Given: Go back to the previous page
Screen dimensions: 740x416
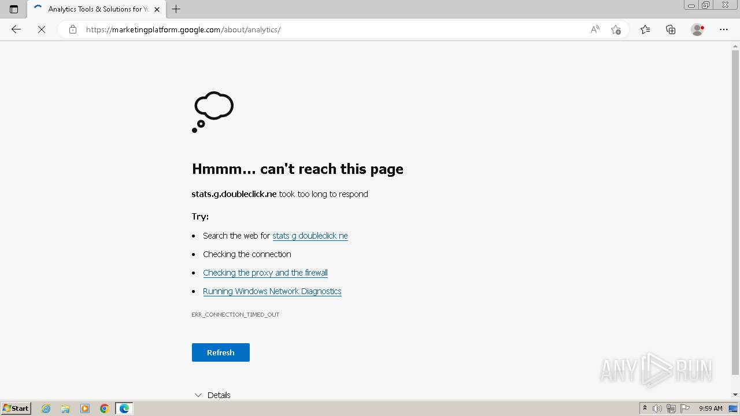Looking at the screenshot, I should point(16,29).
